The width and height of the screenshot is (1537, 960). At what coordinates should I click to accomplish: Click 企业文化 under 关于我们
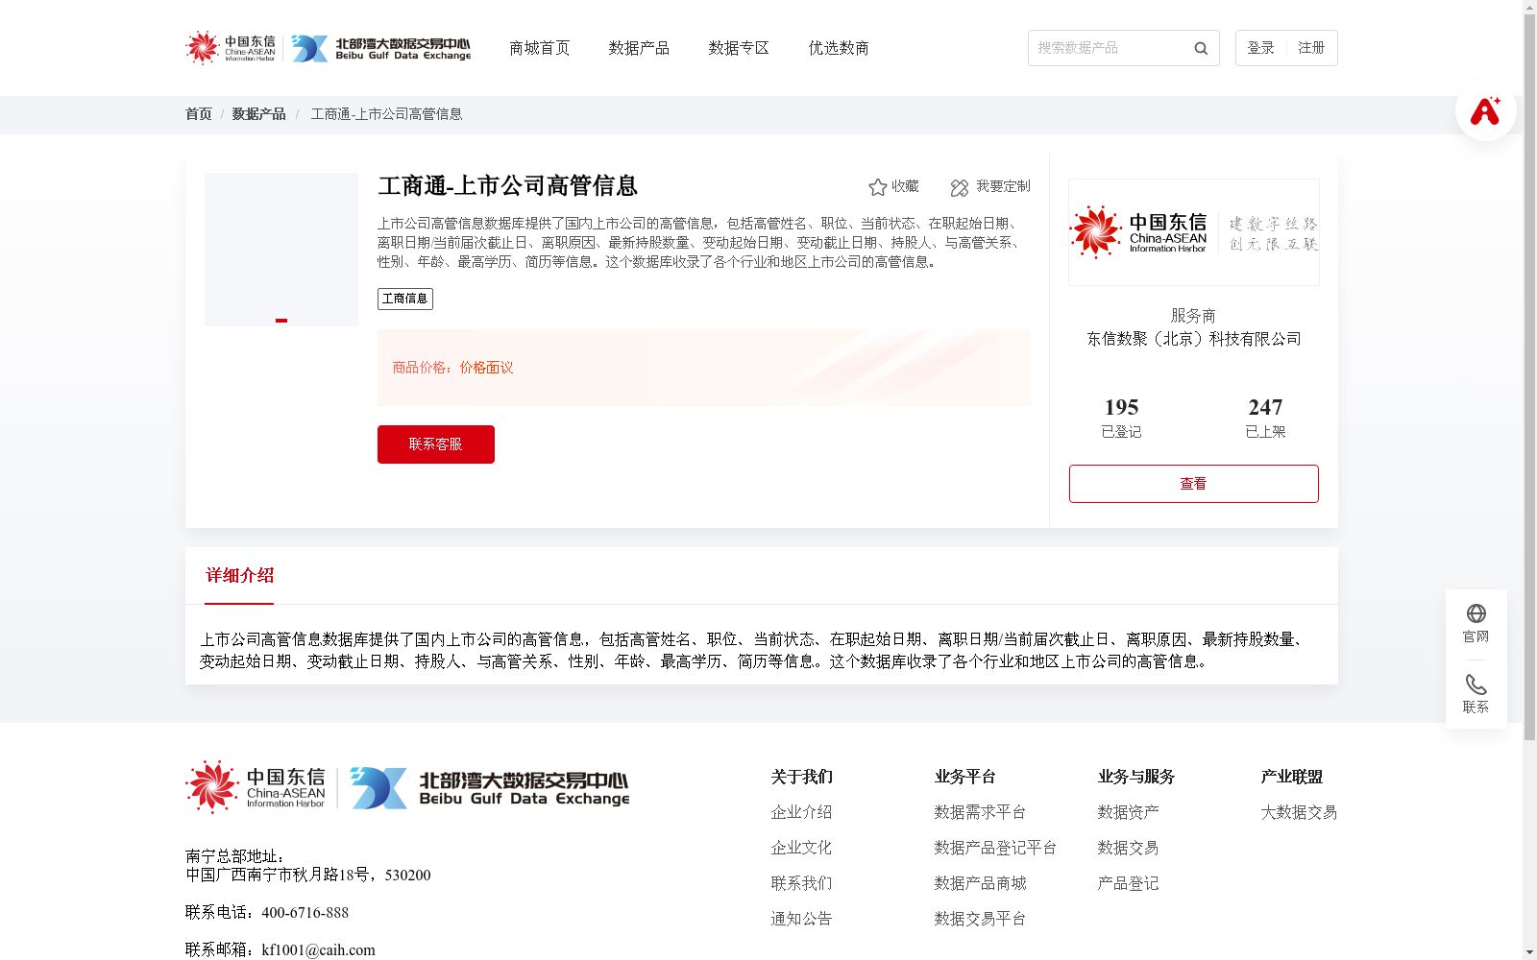[801, 848]
